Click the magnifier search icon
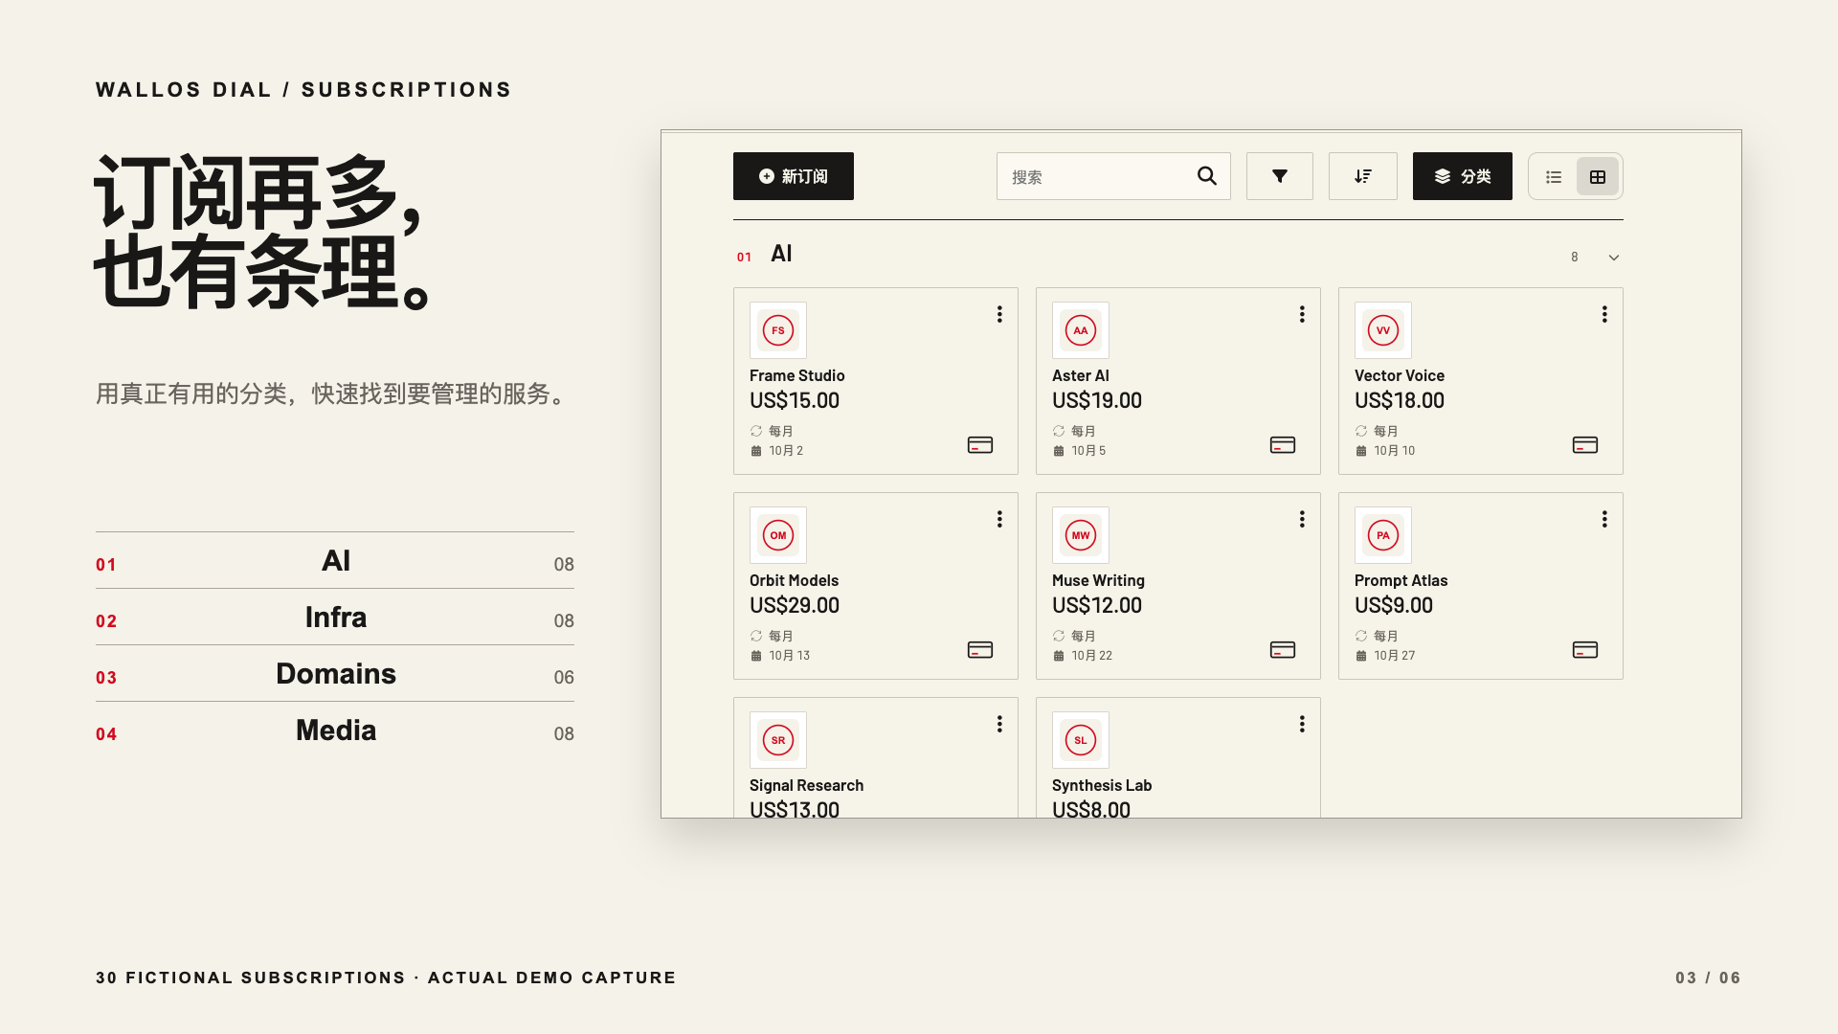This screenshot has width=1838, height=1034. pos(1207,176)
